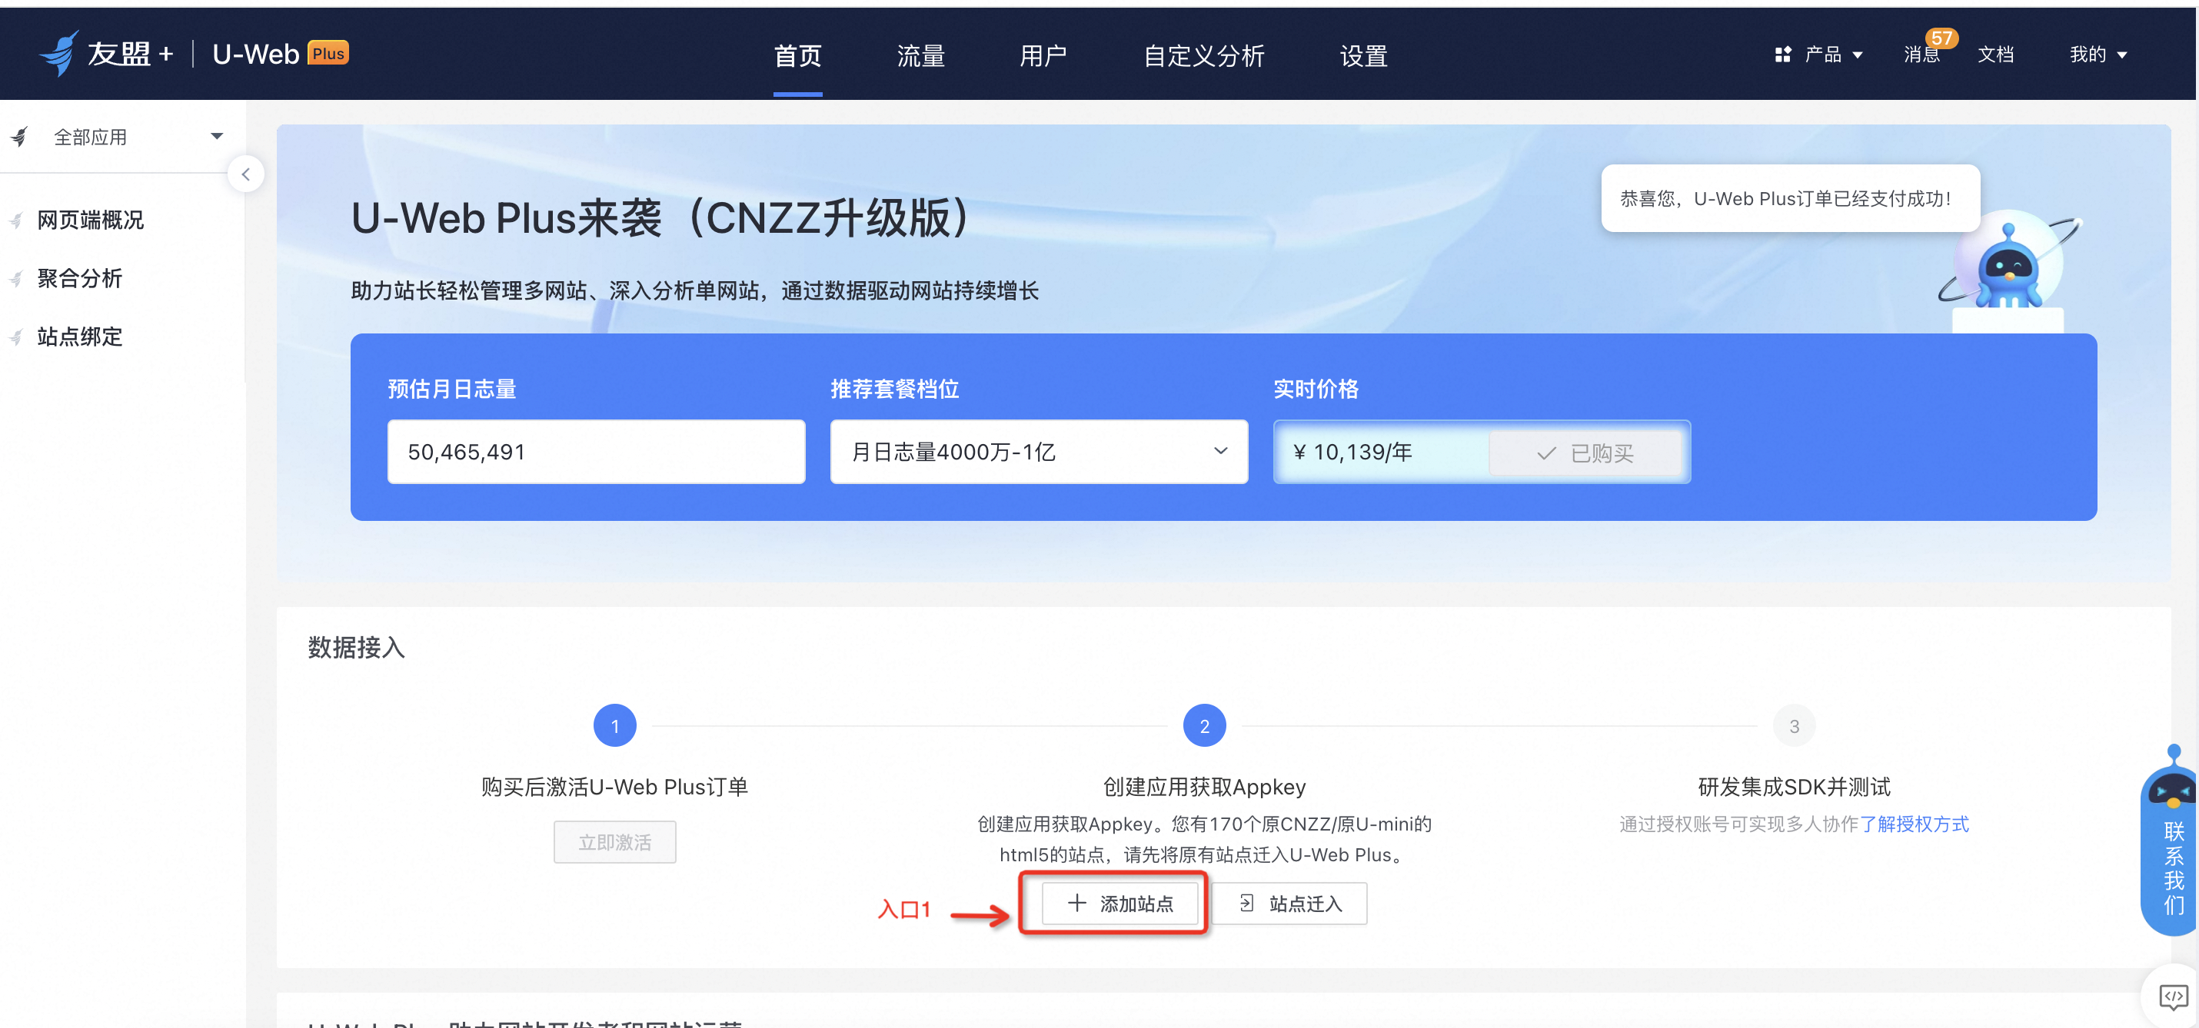Select 聚合分析 in the sidebar
The height and width of the screenshot is (1028, 2199).
pyautogui.click(x=79, y=278)
